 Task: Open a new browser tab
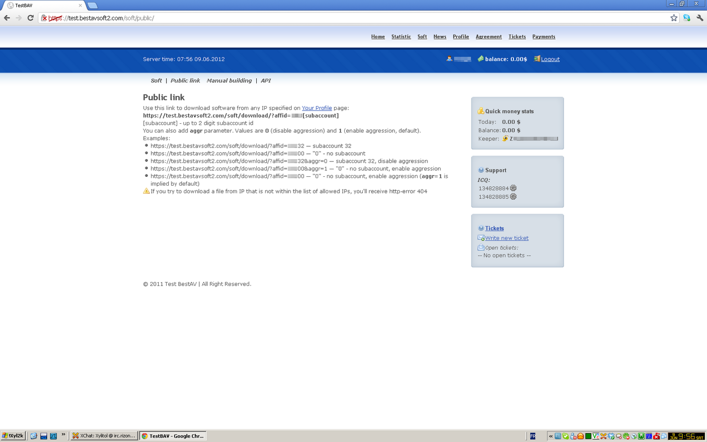point(92,5)
